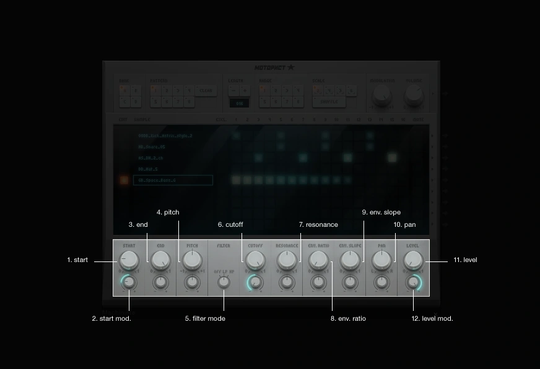The height and width of the screenshot is (369, 540).
Task: Adjust the MODULATION knob at top
Action: click(382, 95)
